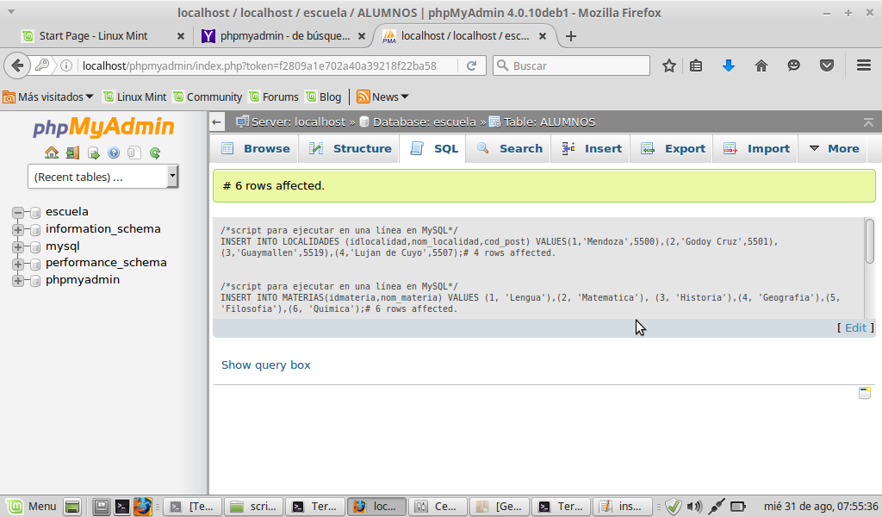Click the Firefox search input field
The image size is (882, 517).
(x=577, y=65)
